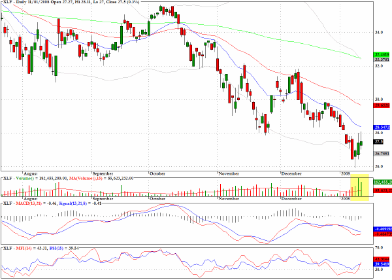Click the gray 26.7881 lower band tag

(x=382, y=153)
